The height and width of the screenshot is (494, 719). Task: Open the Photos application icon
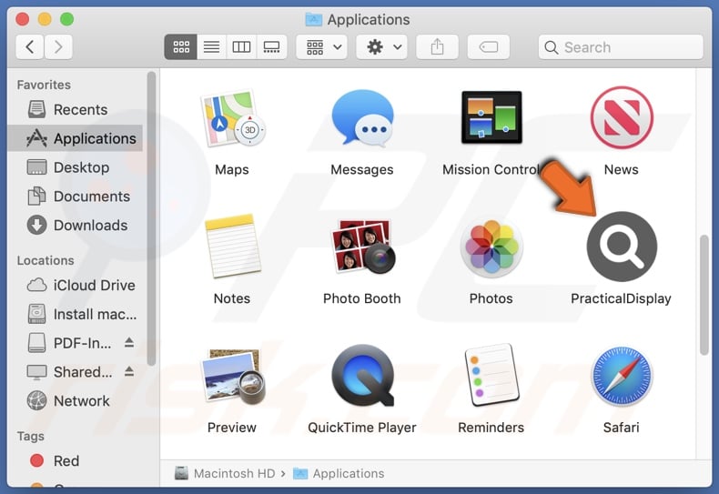pyautogui.click(x=491, y=247)
